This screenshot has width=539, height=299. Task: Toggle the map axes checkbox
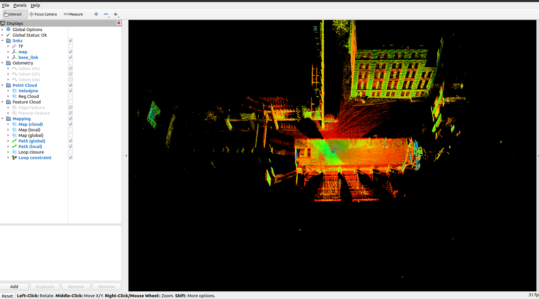coord(71,52)
